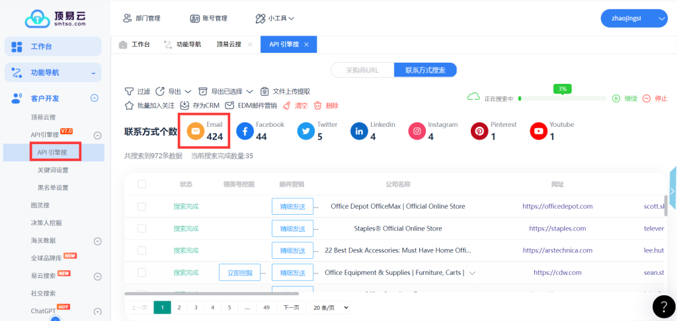Image resolution: width=677 pixels, height=321 pixels.
Task: Open the 小工具 dropdown menu
Action: [275, 18]
